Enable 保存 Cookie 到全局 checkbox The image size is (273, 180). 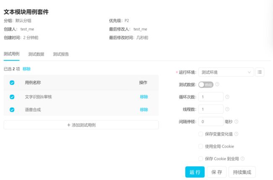201,159
